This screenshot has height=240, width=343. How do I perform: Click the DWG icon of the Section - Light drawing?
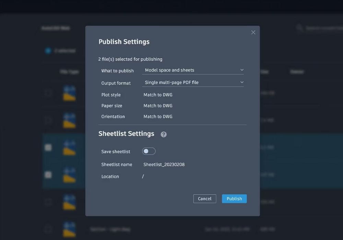[x=69, y=229]
